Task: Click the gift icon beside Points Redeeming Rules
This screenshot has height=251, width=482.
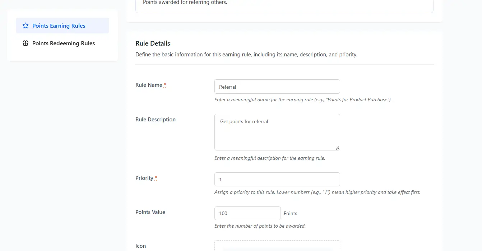Action: [25, 43]
